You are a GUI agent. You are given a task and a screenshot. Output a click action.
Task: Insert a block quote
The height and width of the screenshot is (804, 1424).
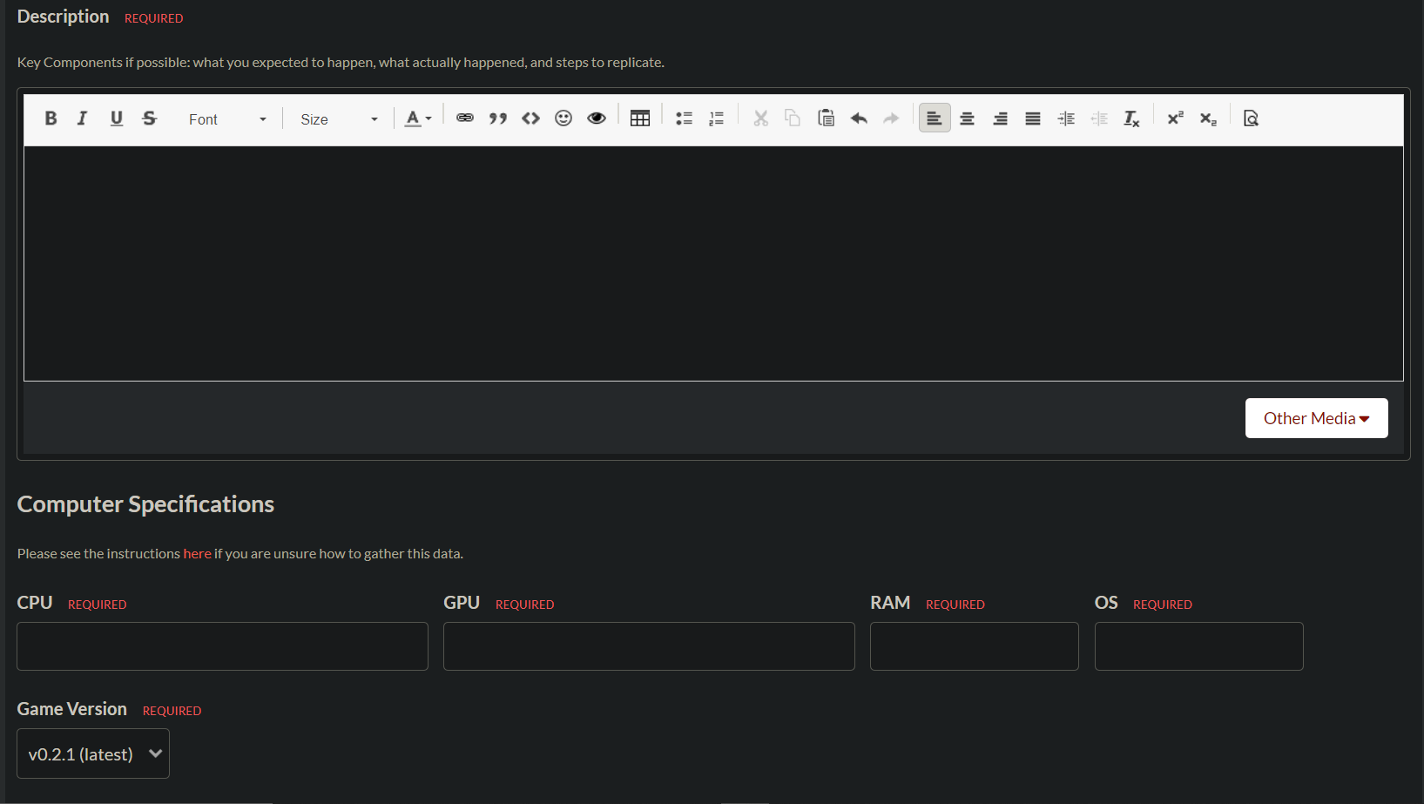(498, 118)
